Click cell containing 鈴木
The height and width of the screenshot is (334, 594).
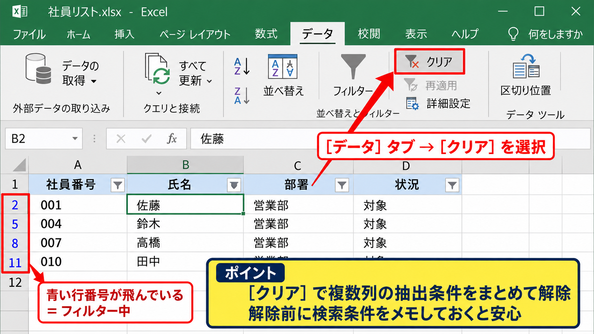coord(185,224)
